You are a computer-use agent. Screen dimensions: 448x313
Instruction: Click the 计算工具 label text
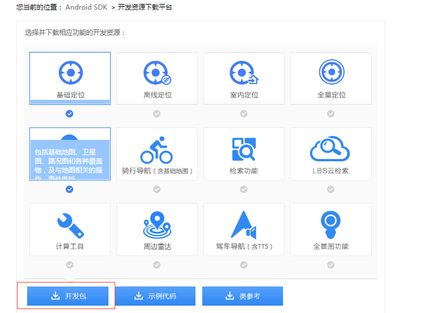[69, 246]
